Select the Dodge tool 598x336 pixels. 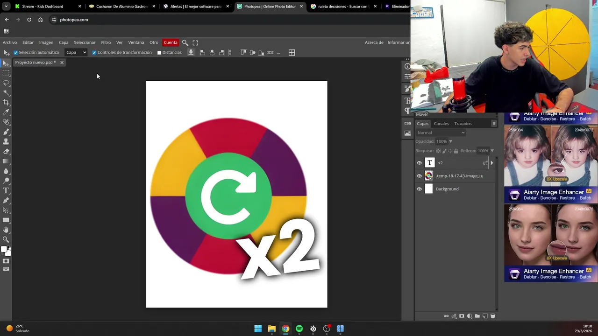pos(6,181)
